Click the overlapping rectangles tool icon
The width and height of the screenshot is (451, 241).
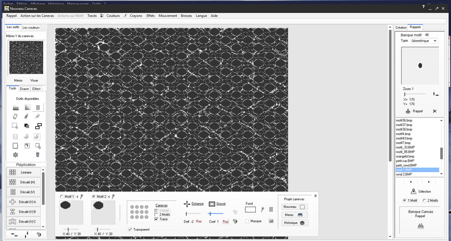tap(38, 126)
